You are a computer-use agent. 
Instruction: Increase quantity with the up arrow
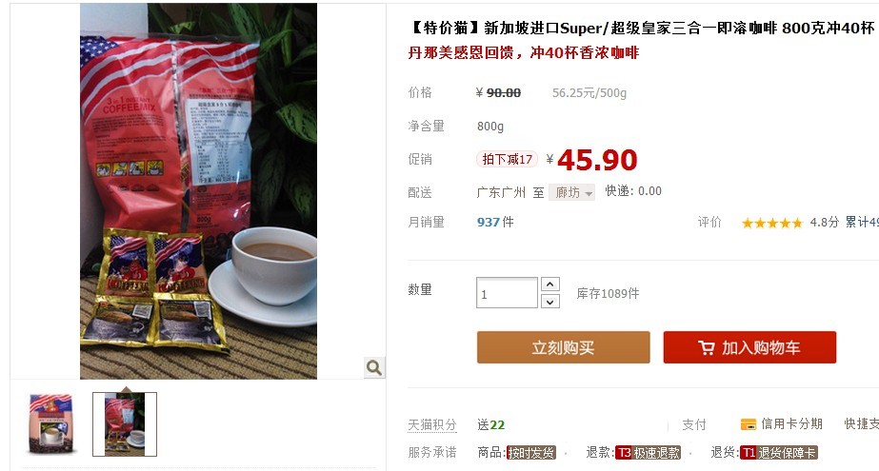tap(549, 285)
